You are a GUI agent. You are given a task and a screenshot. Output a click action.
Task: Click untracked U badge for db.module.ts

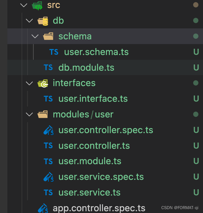coord(196,67)
